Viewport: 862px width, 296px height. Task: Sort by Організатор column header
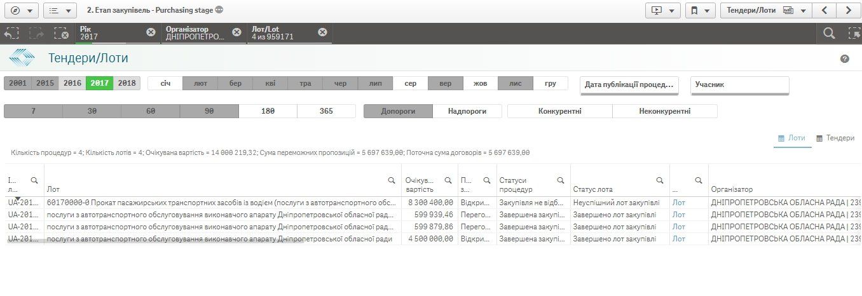(x=732, y=189)
